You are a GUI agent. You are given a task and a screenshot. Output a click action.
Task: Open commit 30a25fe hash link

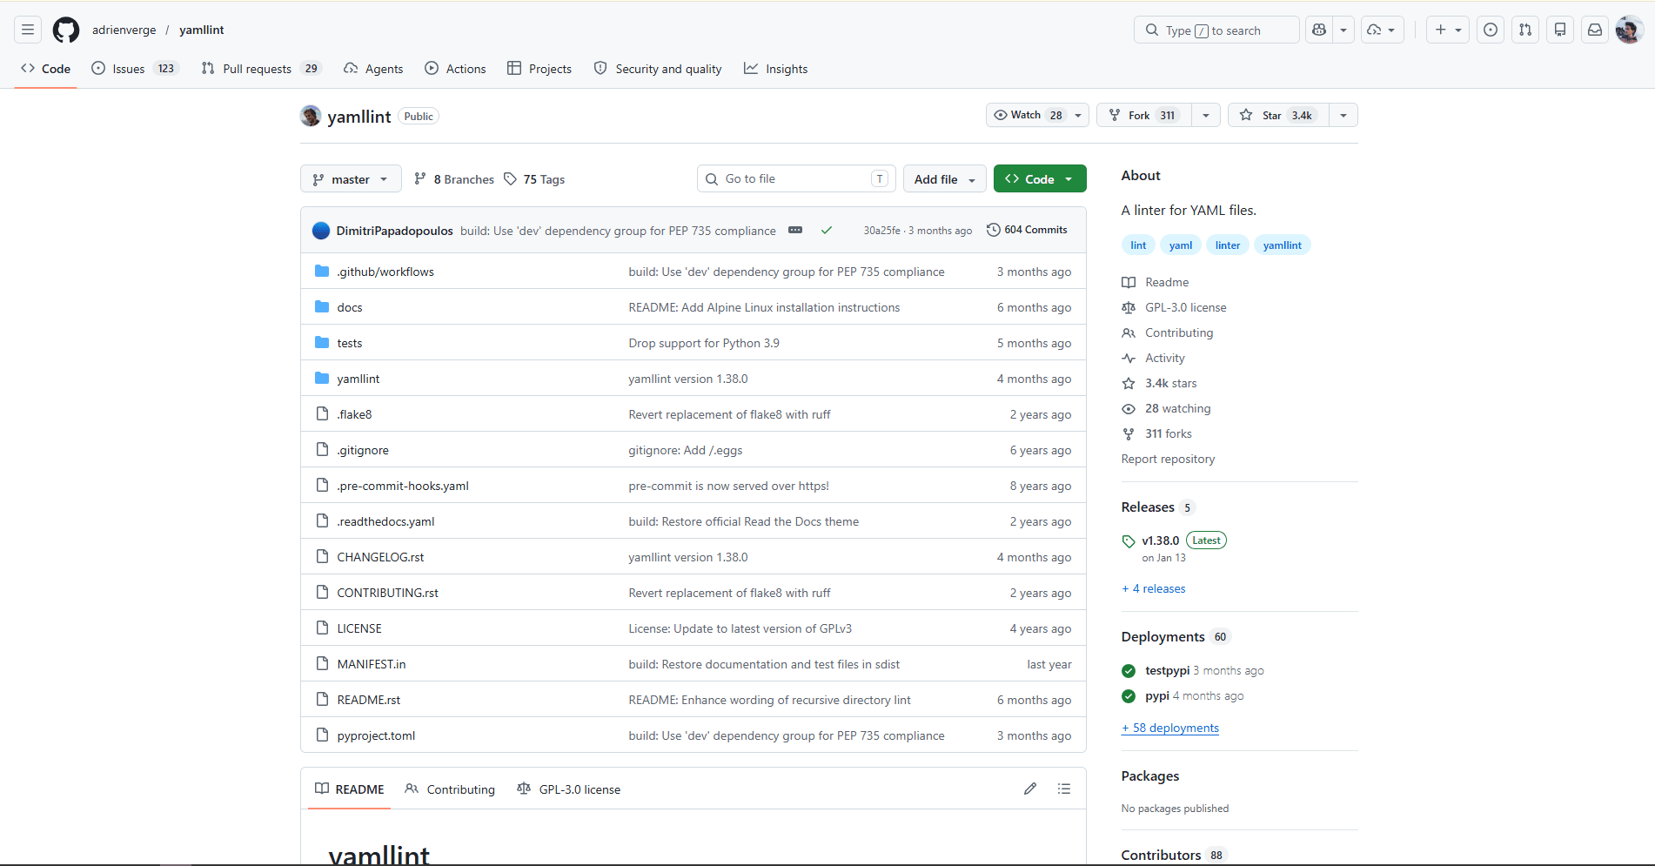click(881, 231)
